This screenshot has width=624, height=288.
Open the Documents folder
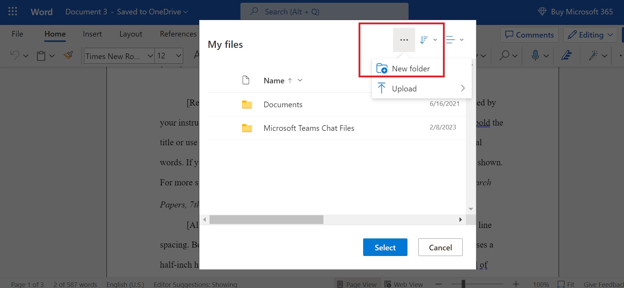click(x=283, y=104)
